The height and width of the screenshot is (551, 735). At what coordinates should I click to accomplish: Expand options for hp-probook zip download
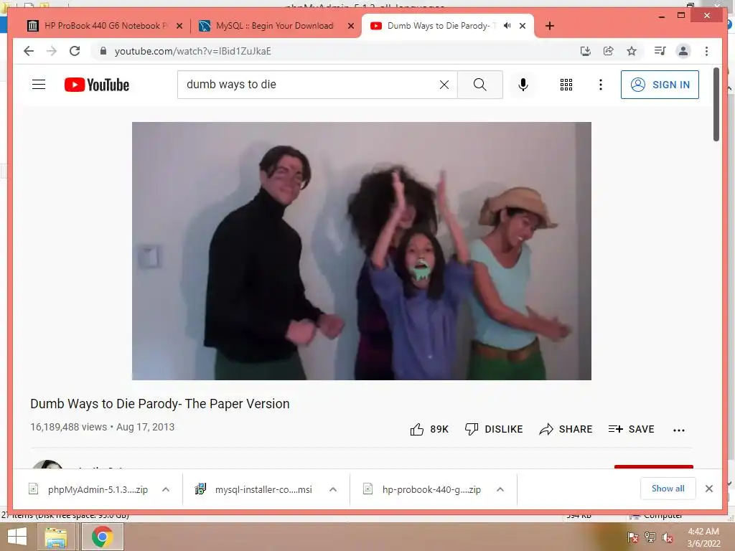point(500,489)
